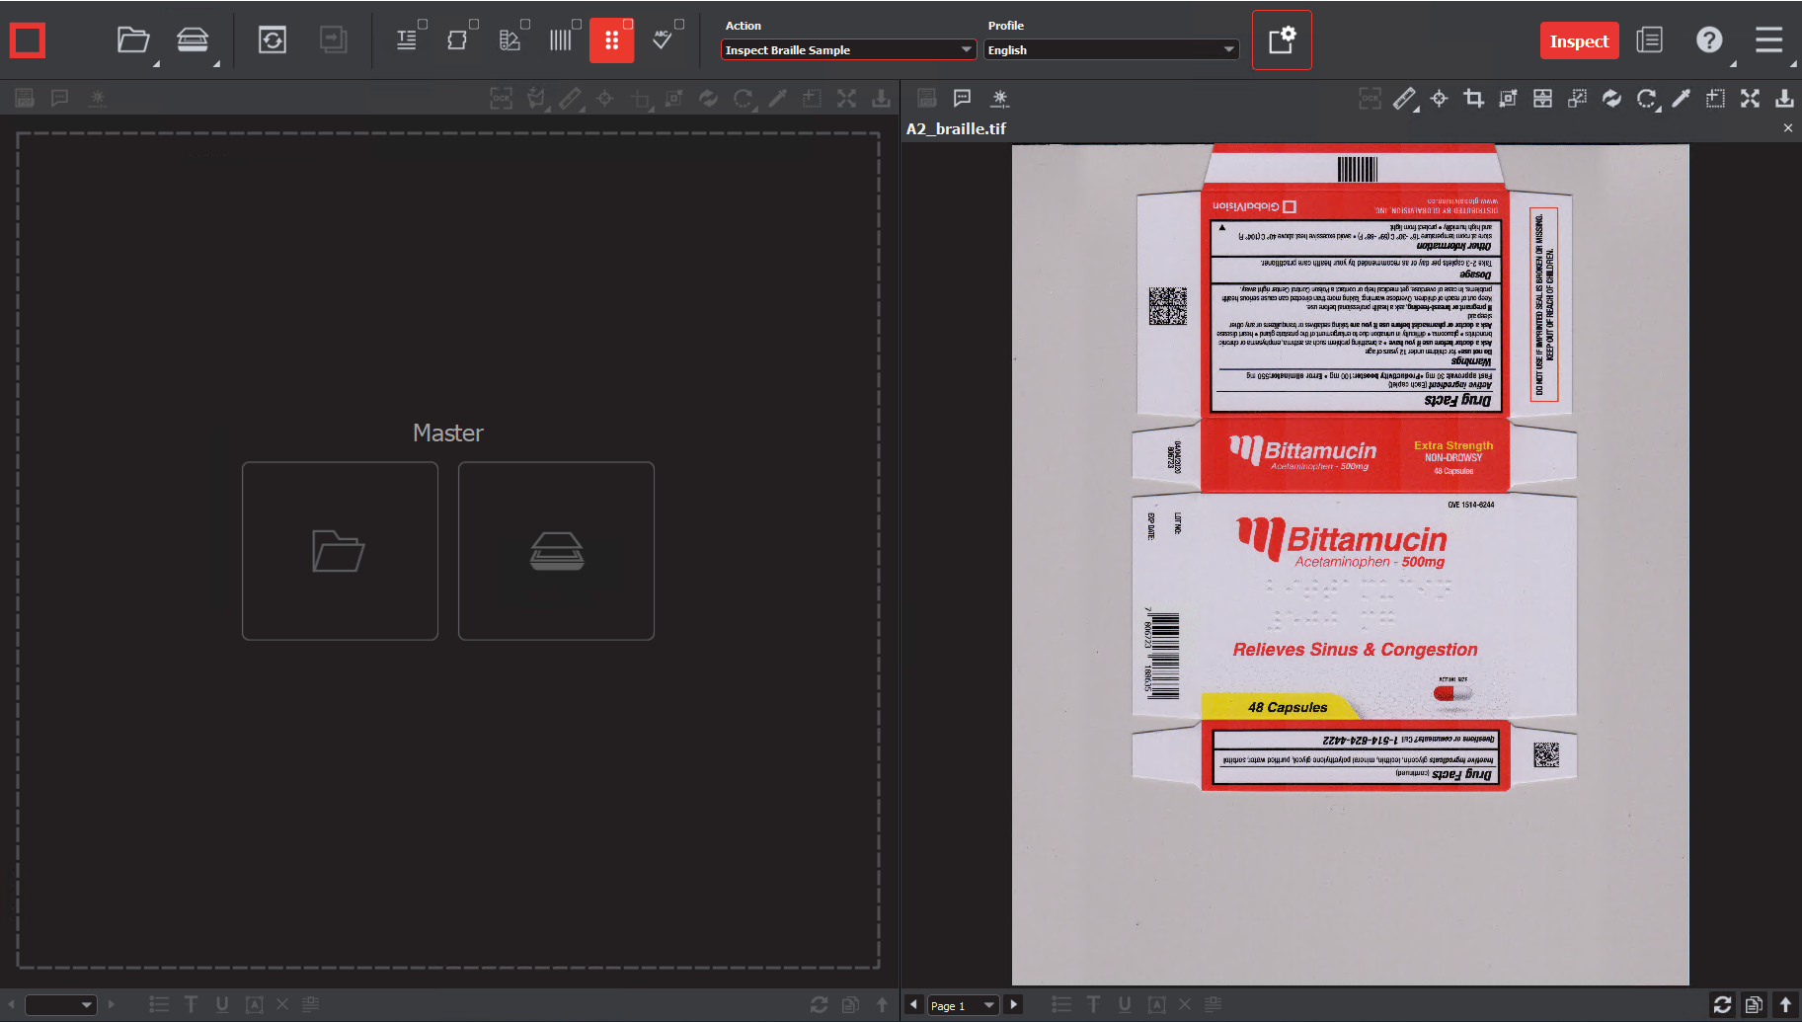
Task: Toggle the Text inspection mode checkbox
Action: (x=423, y=24)
